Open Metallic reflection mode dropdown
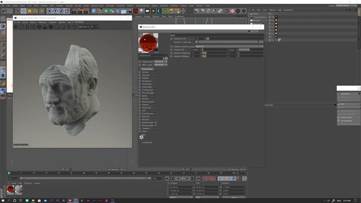361x203 pixels. 230,46
